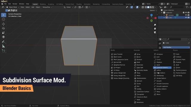This screenshot has height=107, width=191.
Task: Select the Decimate modifier
Action: tap(138, 65)
